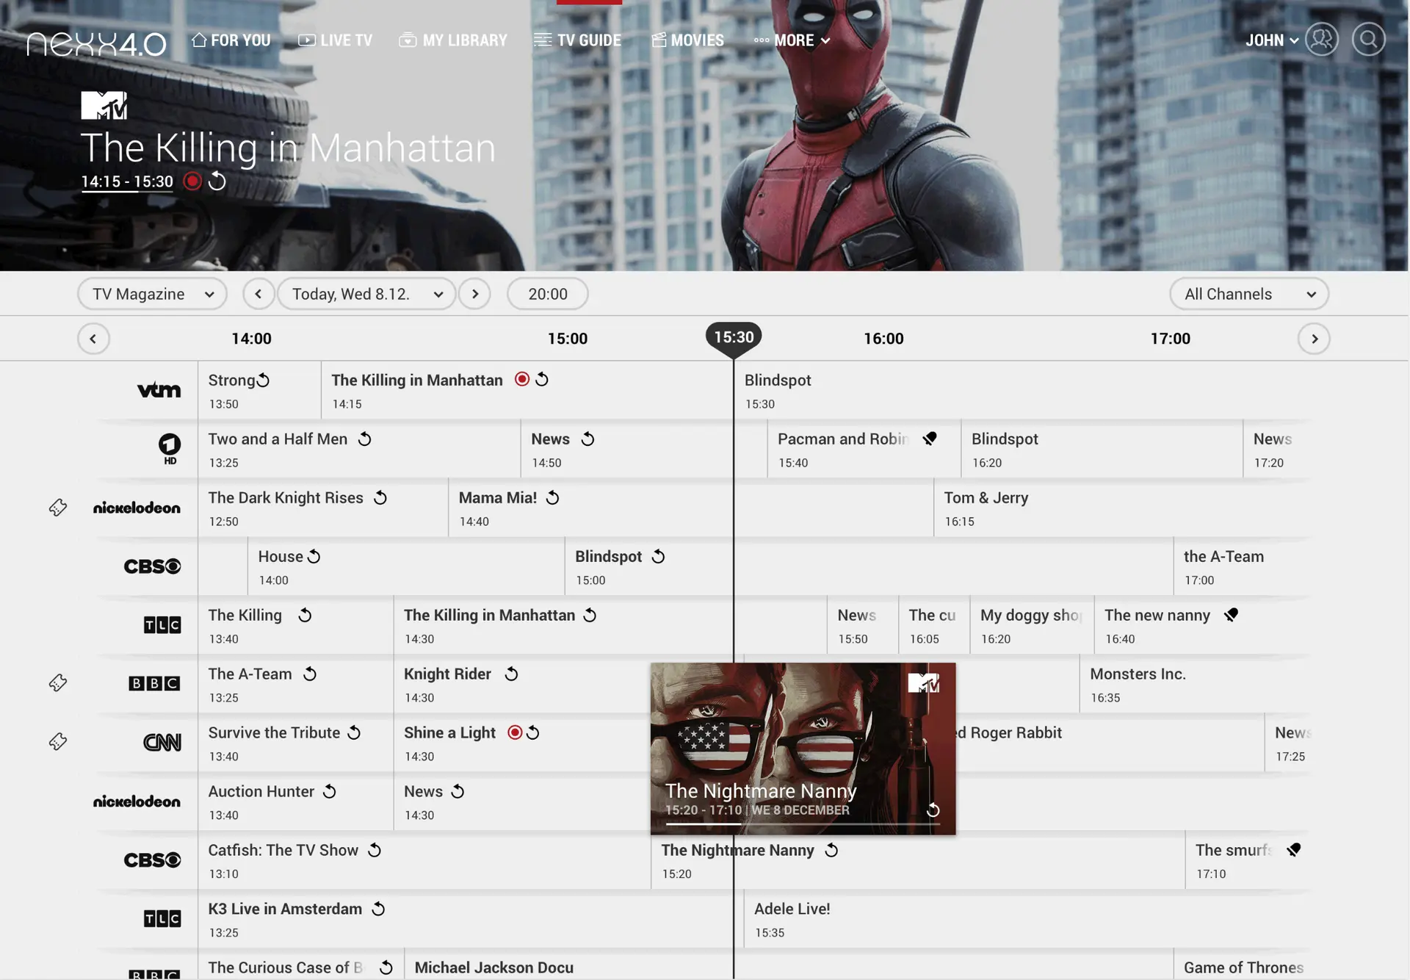Select the BBC channel logo
This screenshot has width=1410, height=980.
154,683
